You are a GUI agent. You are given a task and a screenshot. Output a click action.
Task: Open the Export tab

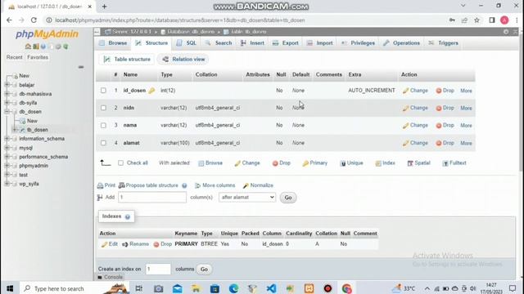pyautogui.click(x=286, y=43)
